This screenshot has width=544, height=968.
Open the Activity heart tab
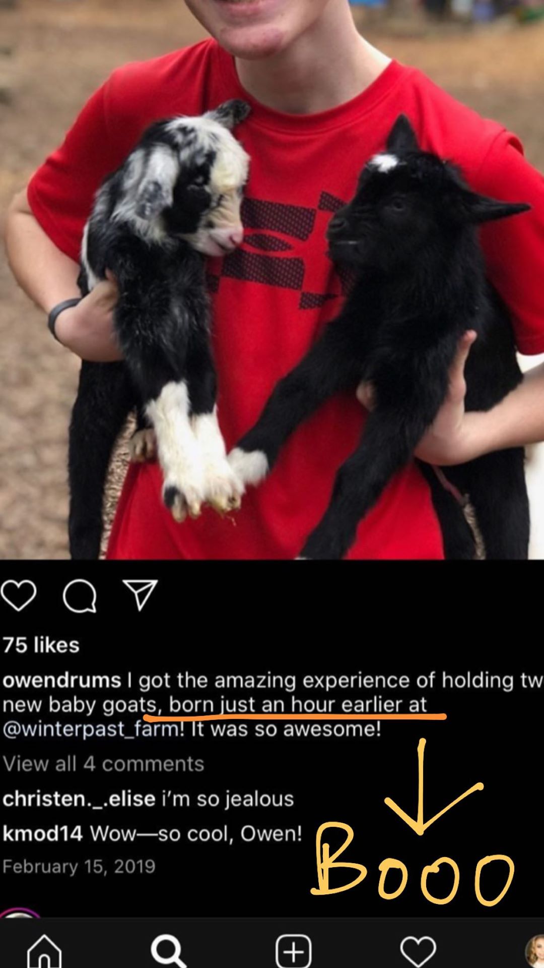point(418,951)
